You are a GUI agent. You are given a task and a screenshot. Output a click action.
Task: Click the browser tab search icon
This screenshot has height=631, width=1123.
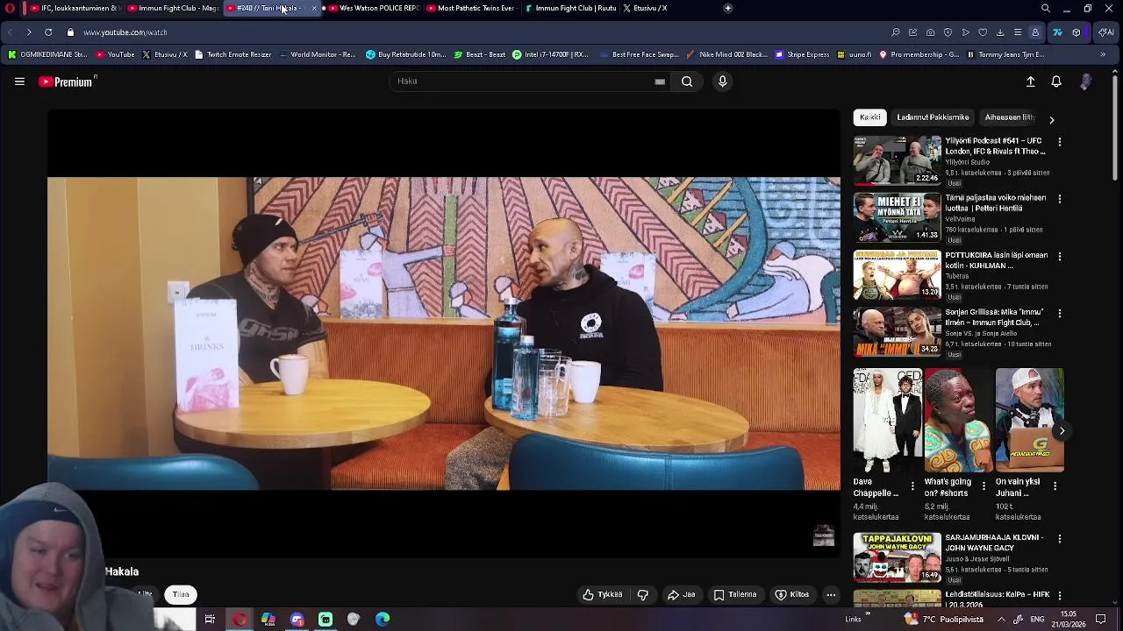point(1046,8)
